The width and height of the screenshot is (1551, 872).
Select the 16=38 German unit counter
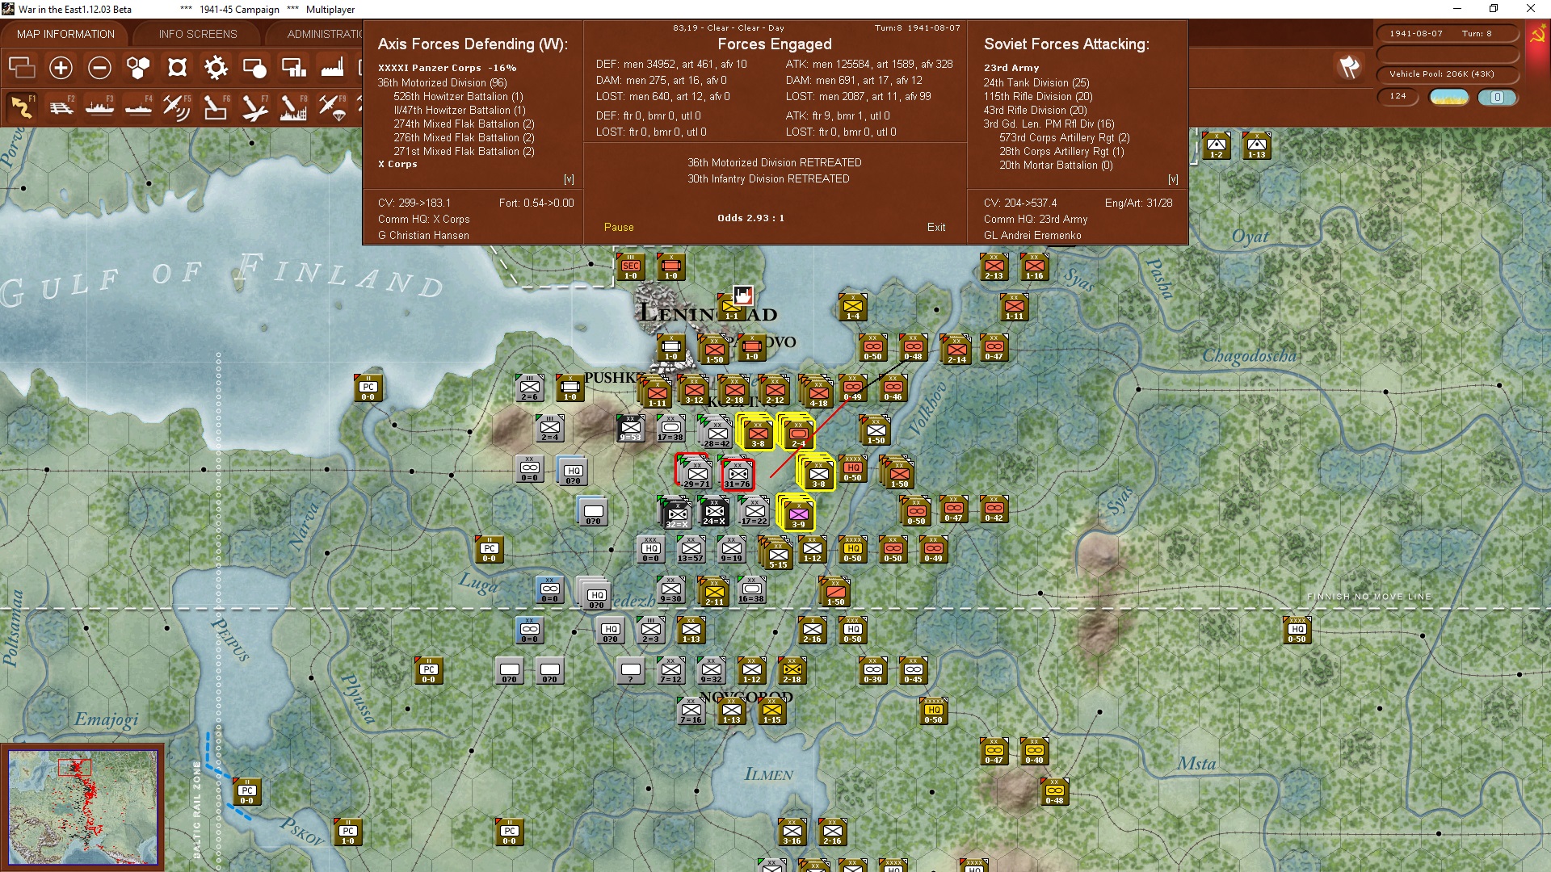[751, 591]
